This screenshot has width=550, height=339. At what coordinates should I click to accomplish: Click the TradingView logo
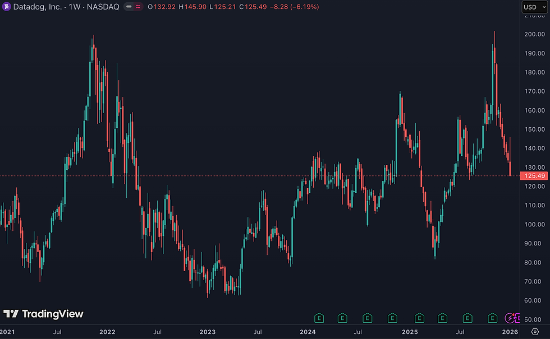click(43, 314)
